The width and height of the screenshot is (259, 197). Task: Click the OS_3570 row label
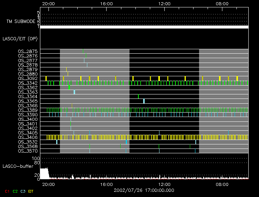28,151
